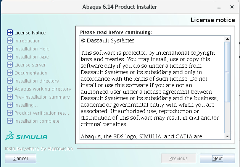Click the SIMULIA 3DS logo
This screenshot has width=240, height=167.
click(26, 136)
